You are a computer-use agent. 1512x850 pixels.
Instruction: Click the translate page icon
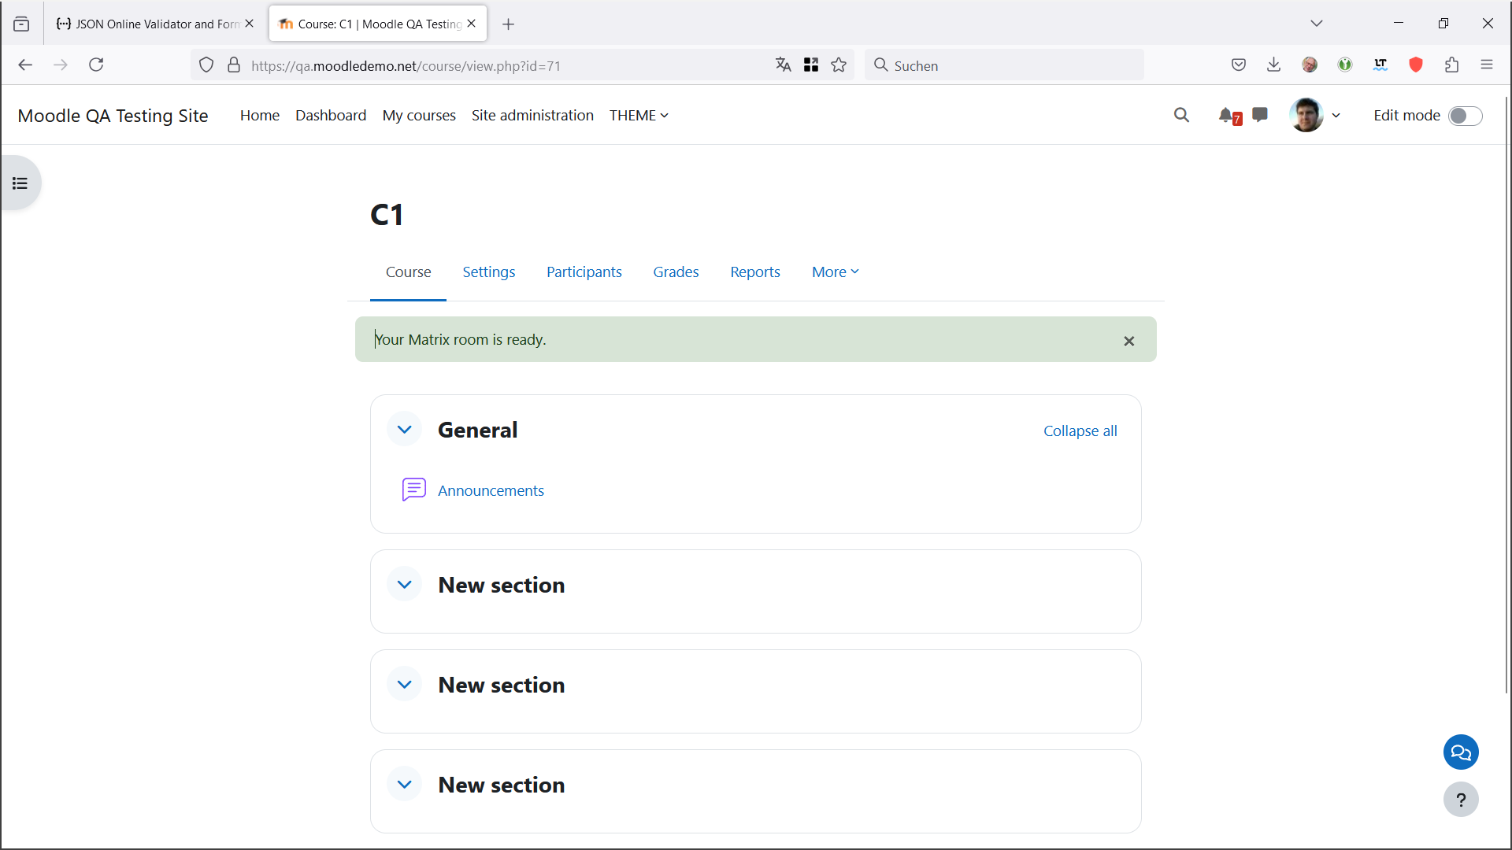(783, 65)
